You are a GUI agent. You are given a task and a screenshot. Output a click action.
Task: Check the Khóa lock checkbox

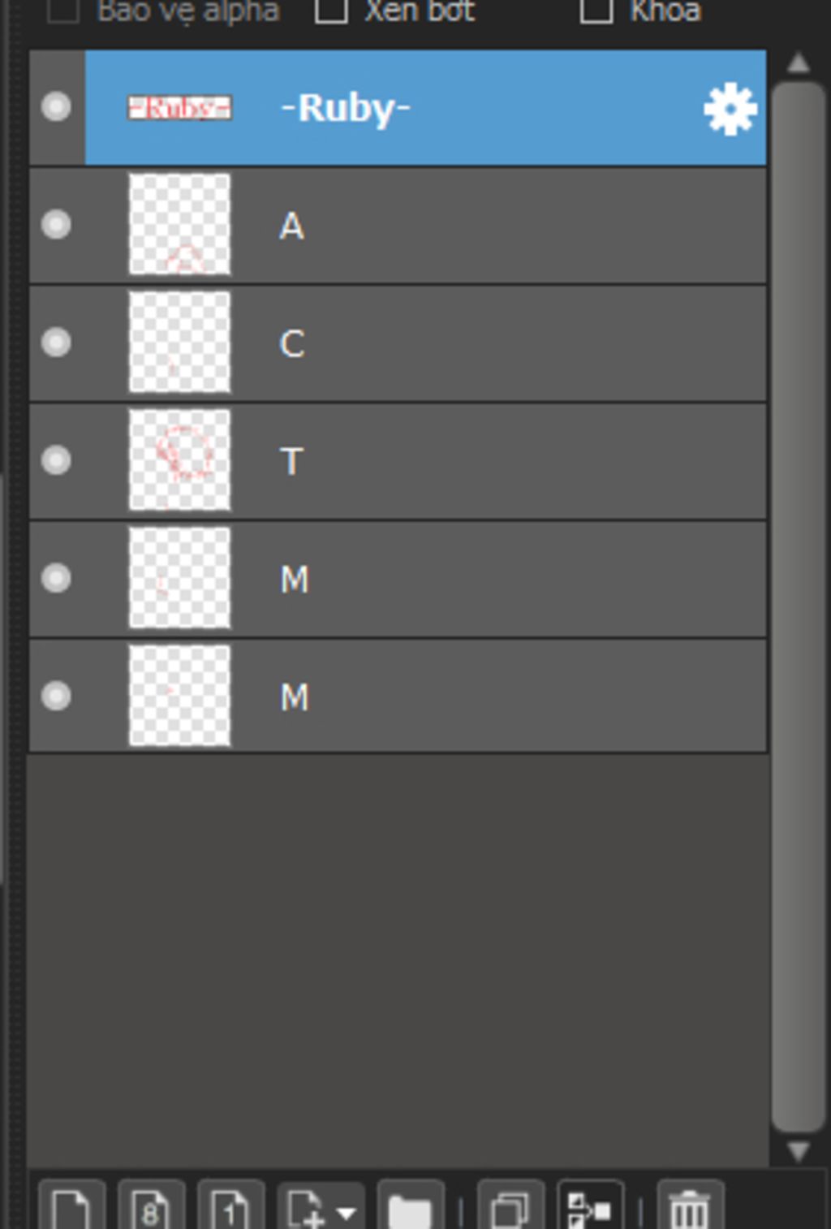[596, 10]
